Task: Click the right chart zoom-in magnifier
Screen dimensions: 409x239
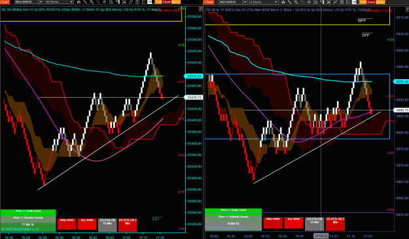Action: (296, 2)
